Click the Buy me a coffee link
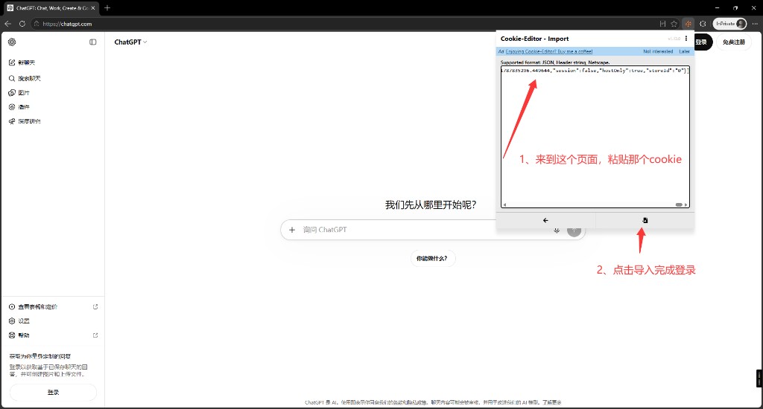This screenshot has width=763, height=409. tap(549, 51)
